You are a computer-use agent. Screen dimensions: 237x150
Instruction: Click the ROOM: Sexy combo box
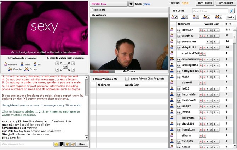click(109, 4)
